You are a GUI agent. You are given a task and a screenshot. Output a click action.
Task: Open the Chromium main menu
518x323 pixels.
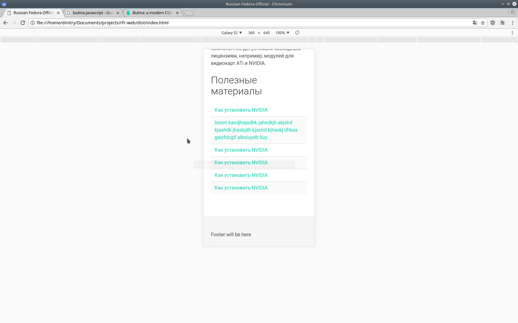tap(512, 23)
